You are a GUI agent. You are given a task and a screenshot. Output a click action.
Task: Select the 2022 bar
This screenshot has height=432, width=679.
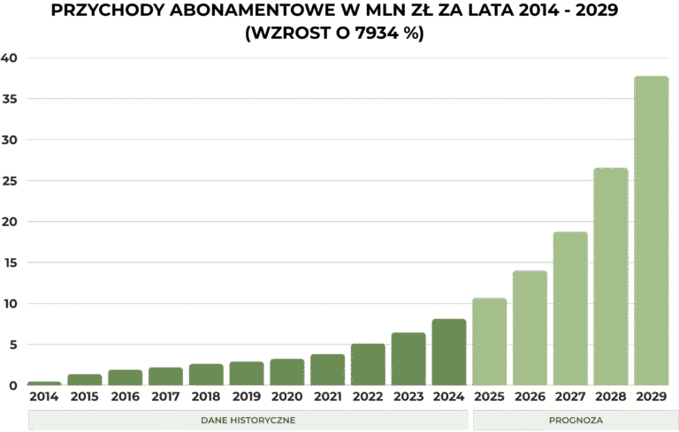point(368,364)
